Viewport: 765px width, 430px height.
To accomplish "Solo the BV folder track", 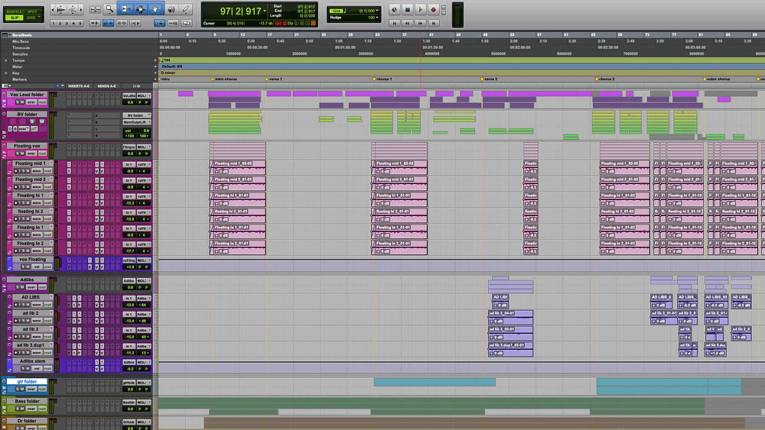I will [x=33, y=121].
